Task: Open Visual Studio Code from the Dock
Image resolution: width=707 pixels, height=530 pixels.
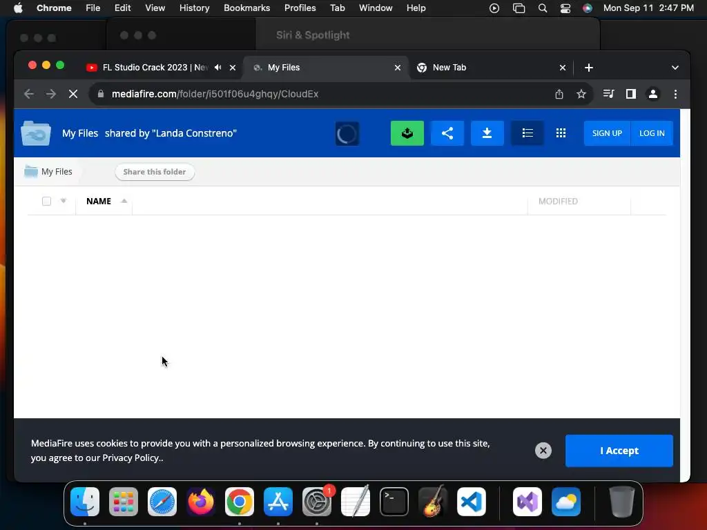Action: (x=471, y=502)
